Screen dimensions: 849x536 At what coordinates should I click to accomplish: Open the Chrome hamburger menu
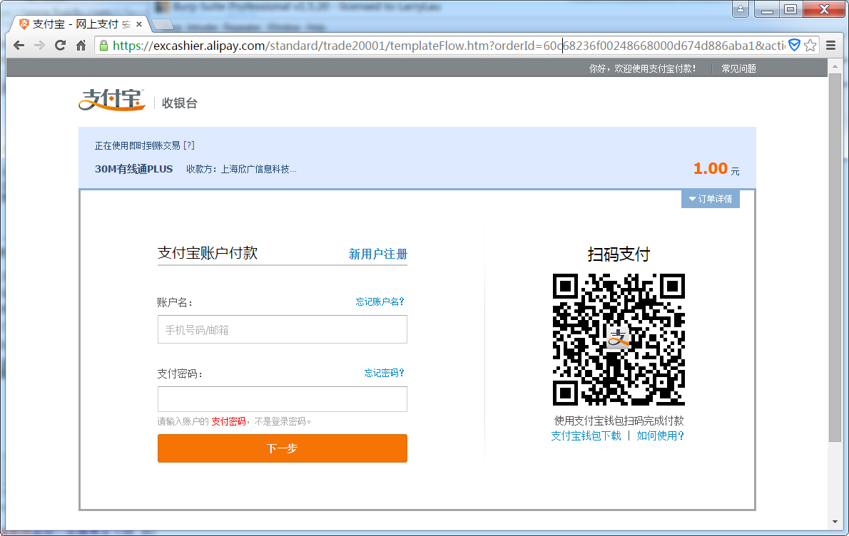click(830, 46)
